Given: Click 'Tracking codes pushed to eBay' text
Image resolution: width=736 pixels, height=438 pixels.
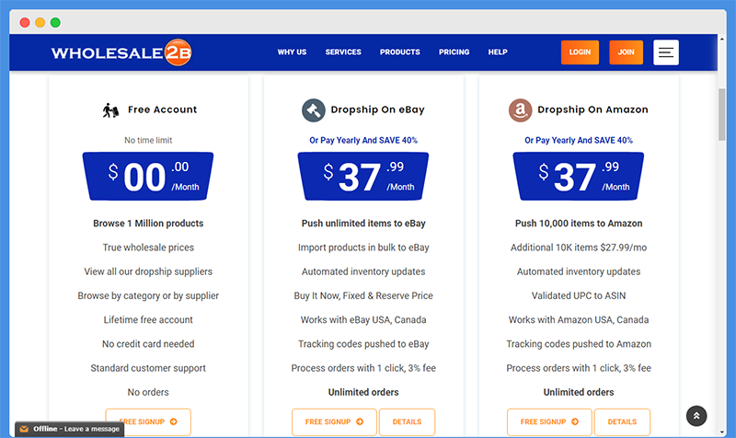Looking at the screenshot, I should 363,344.
